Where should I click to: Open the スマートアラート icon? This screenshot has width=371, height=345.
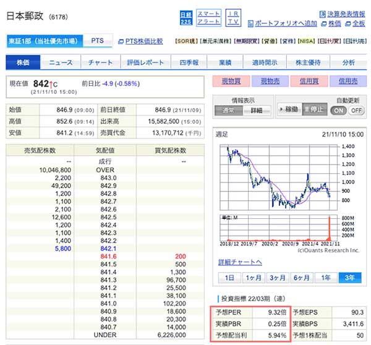209,17
